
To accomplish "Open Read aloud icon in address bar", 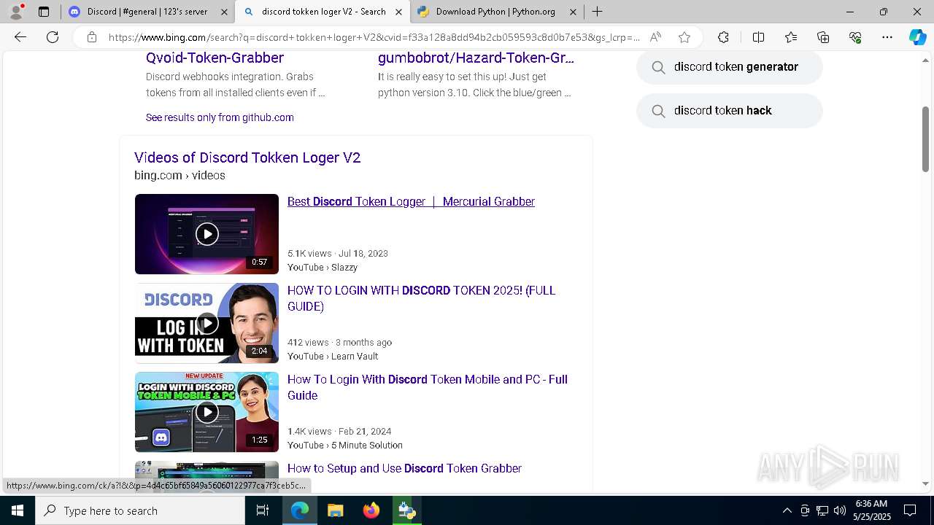I will pyautogui.click(x=655, y=37).
